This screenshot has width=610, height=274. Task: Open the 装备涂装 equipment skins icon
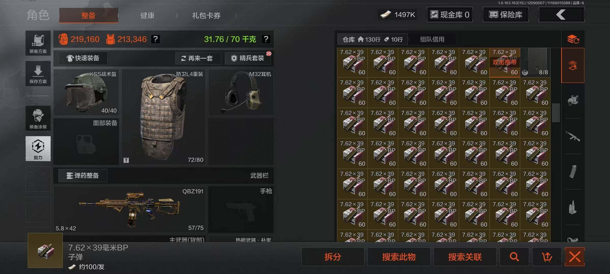coord(38,118)
